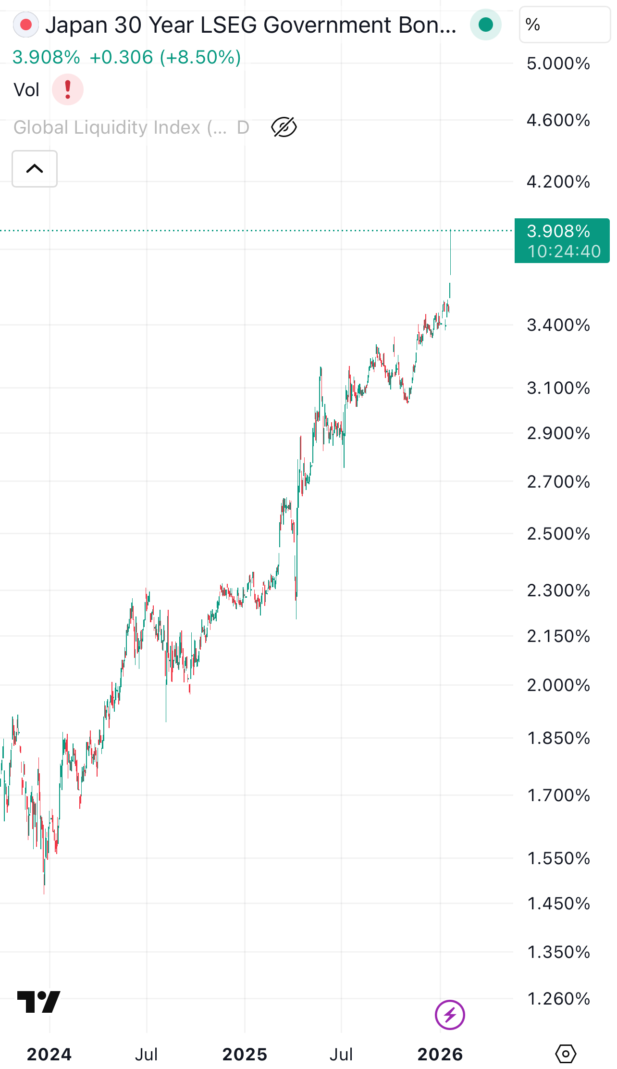The width and height of the screenshot is (617, 1069).
Task: Open chart settings hexagon icon
Action: click(x=566, y=1054)
